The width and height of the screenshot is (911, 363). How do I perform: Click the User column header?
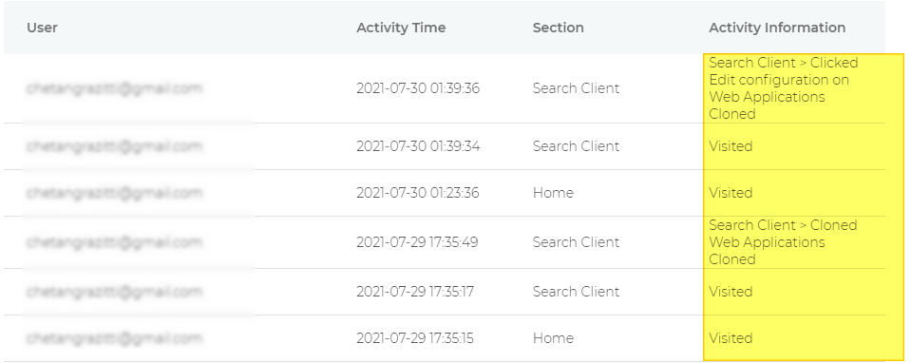click(x=42, y=28)
